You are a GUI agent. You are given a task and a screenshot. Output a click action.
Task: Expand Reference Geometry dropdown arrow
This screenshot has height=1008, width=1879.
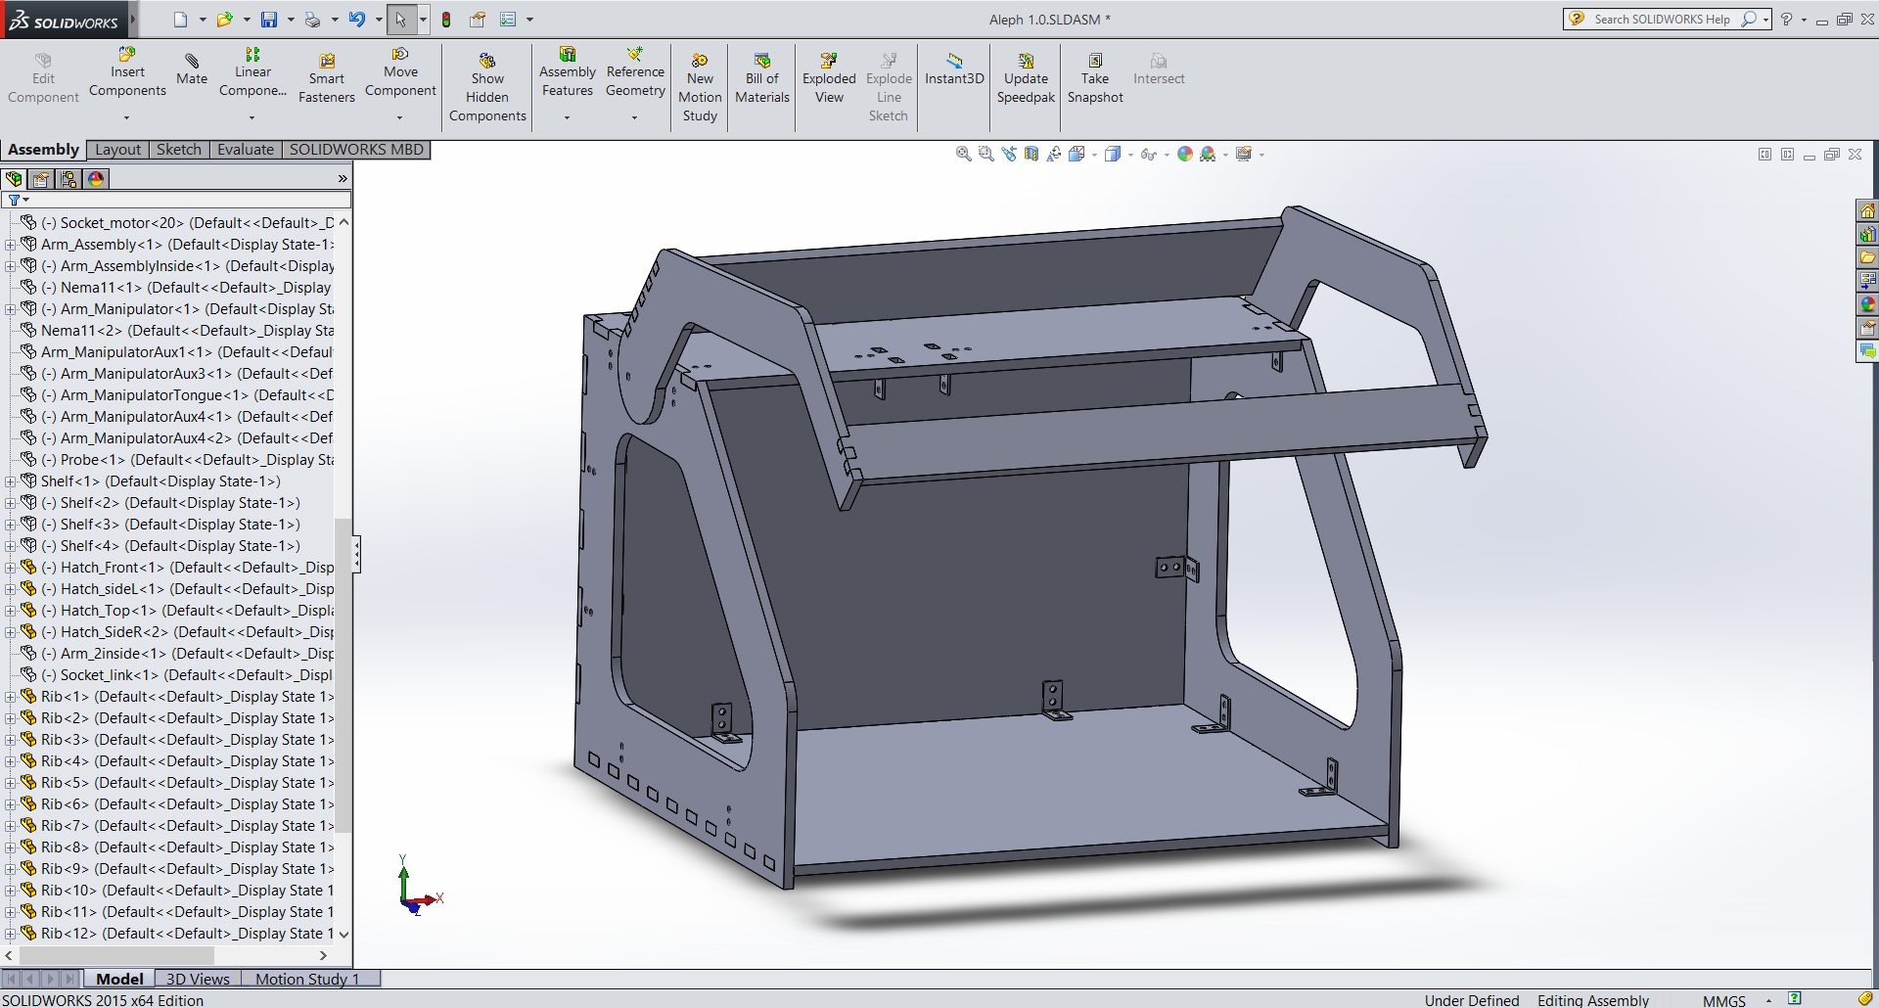(634, 117)
